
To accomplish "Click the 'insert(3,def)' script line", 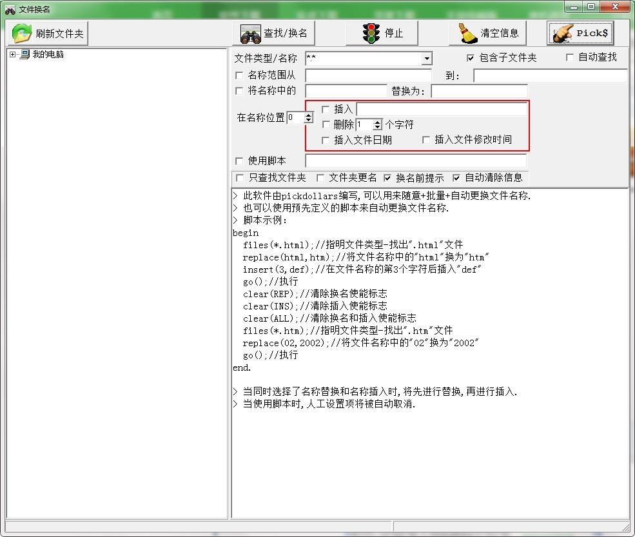I will [362, 269].
